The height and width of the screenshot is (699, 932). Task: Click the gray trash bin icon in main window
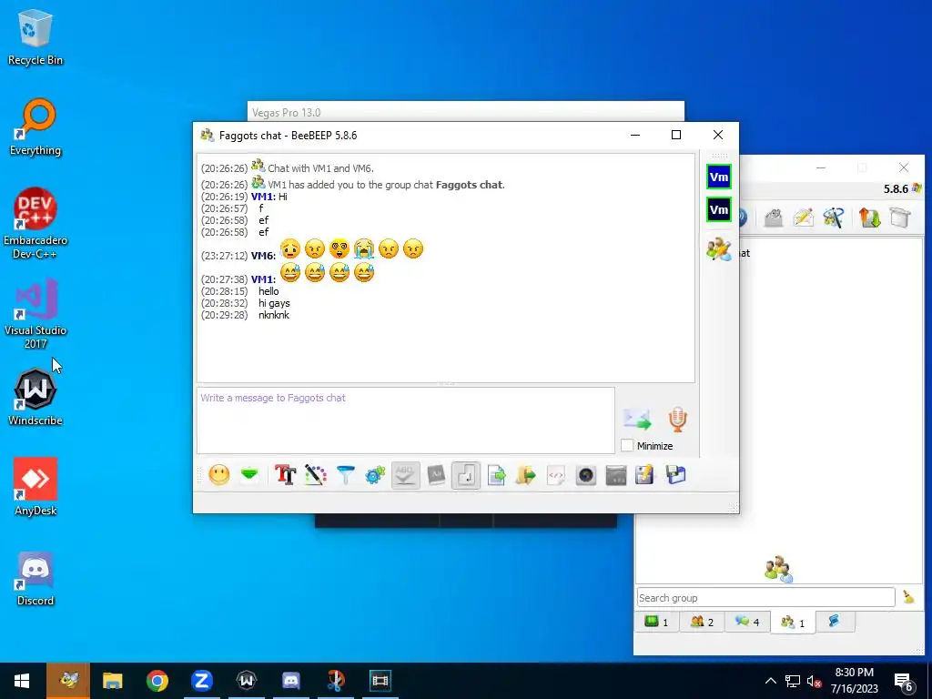pos(900,218)
